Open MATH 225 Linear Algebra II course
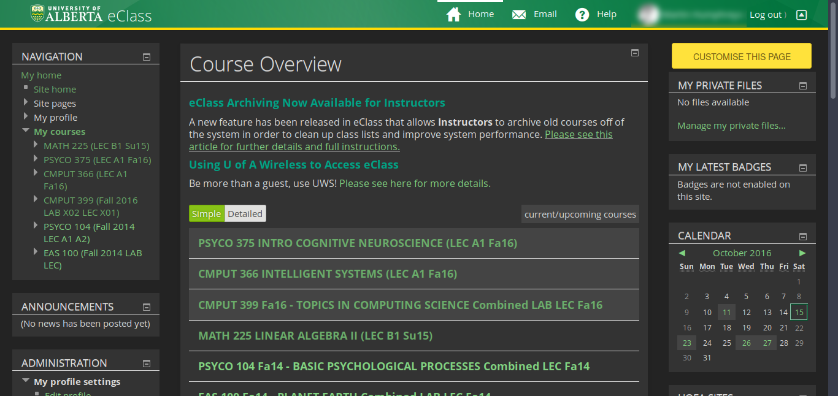Image resolution: width=838 pixels, height=396 pixels. 315,336
